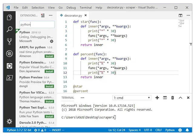Install the Python Preview extension
This screenshot has height=136, width=196.
pos(49,86)
